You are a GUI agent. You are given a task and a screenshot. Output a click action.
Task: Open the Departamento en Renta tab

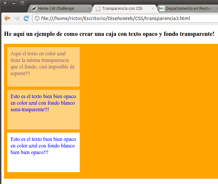[188, 9]
